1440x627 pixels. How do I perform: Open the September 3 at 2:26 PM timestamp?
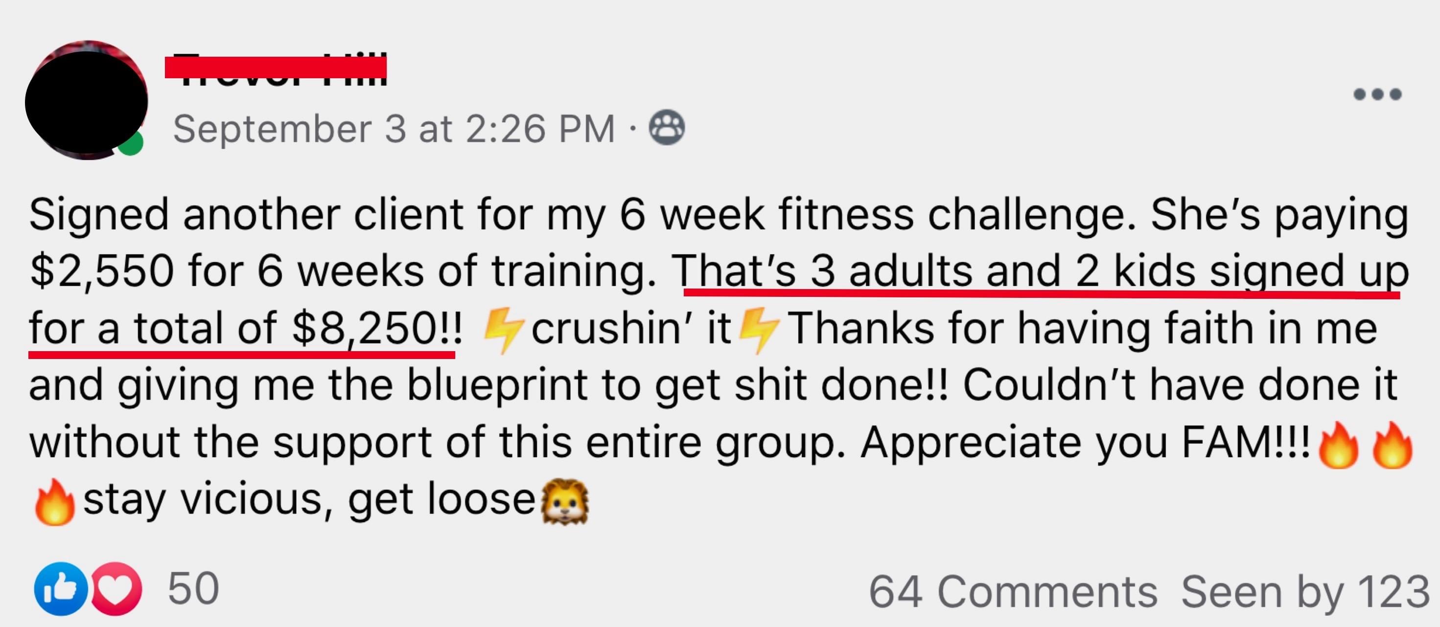pos(394,129)
